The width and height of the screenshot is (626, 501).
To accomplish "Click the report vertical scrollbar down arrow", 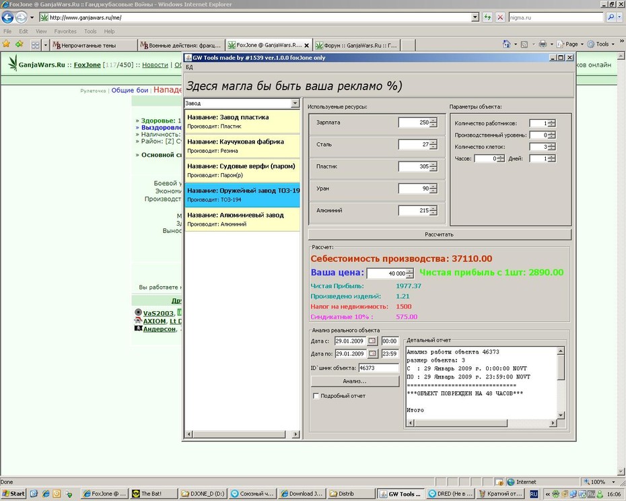I will tap(561, 415).
